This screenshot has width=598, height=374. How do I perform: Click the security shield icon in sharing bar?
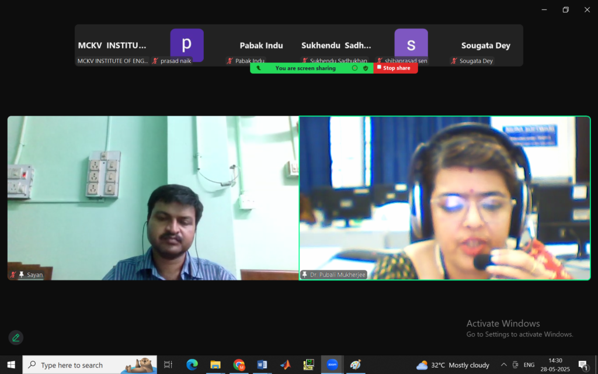(x=366, y=68)
